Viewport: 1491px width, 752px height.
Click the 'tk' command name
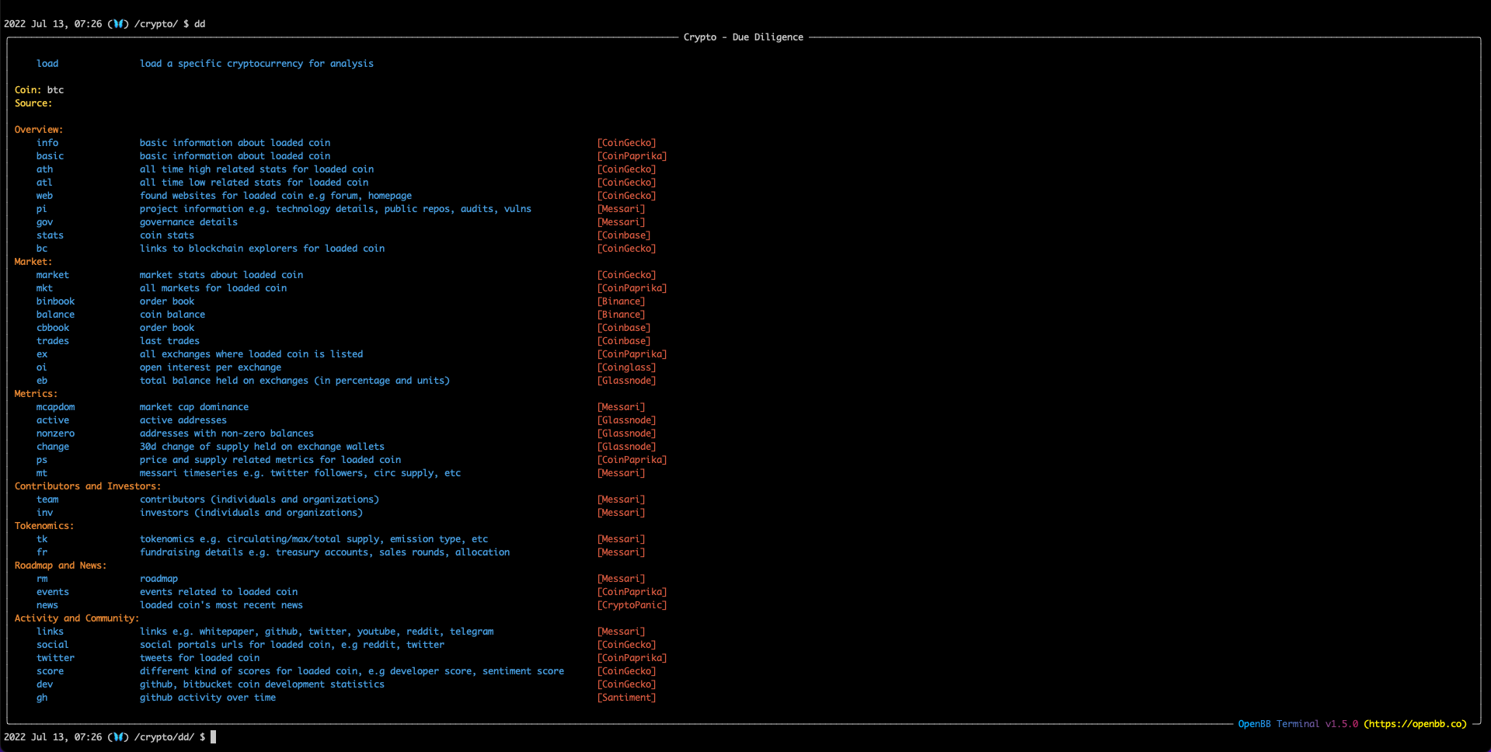pos(42,539)
